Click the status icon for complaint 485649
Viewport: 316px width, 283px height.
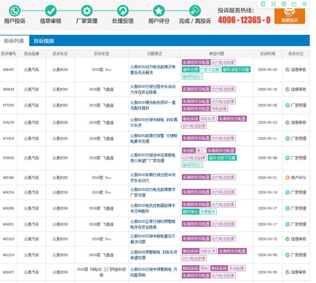(288, 89)
